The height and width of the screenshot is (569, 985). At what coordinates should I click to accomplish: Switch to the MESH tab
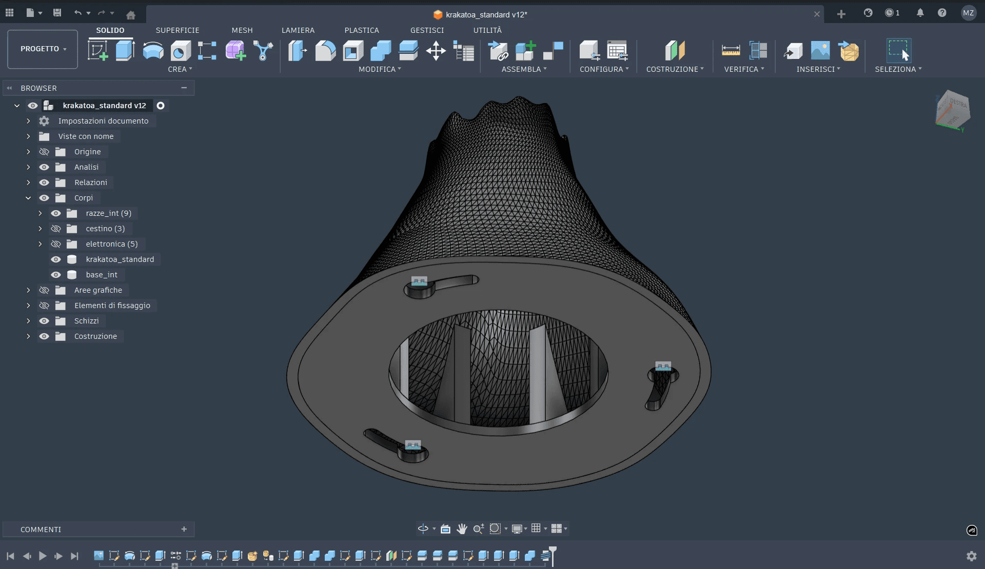[242, 30]
